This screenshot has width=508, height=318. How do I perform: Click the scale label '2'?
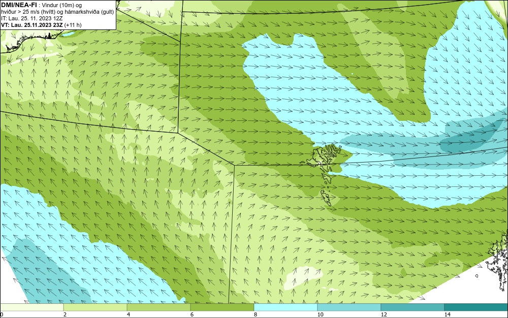tap(65, 314)
